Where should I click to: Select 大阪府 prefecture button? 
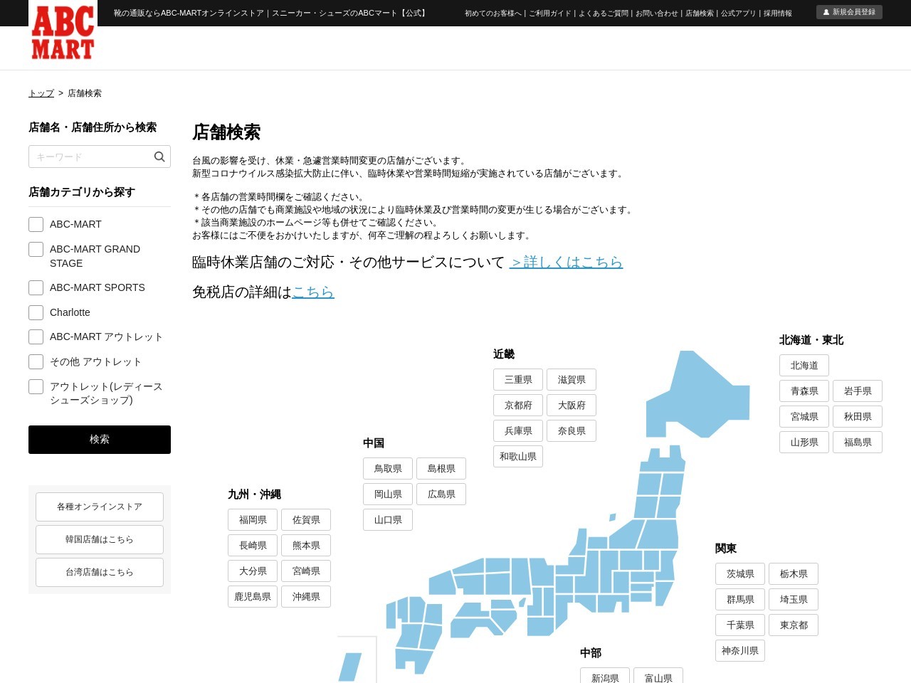[572, 406]
